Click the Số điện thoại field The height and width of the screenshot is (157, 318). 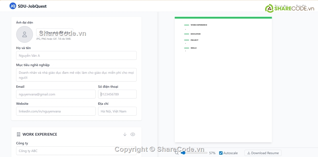(117, 94)
